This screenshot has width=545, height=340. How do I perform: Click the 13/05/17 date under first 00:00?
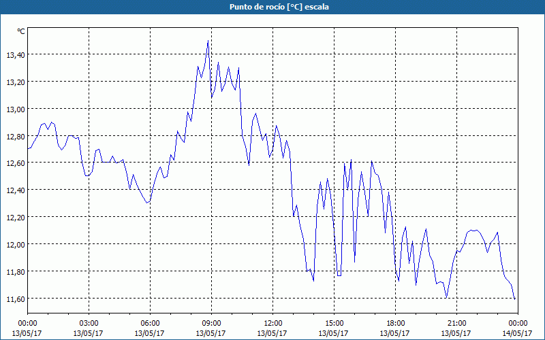[x=27, y=333]
